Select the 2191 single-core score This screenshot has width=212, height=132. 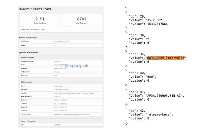click(x=40, y=19)
